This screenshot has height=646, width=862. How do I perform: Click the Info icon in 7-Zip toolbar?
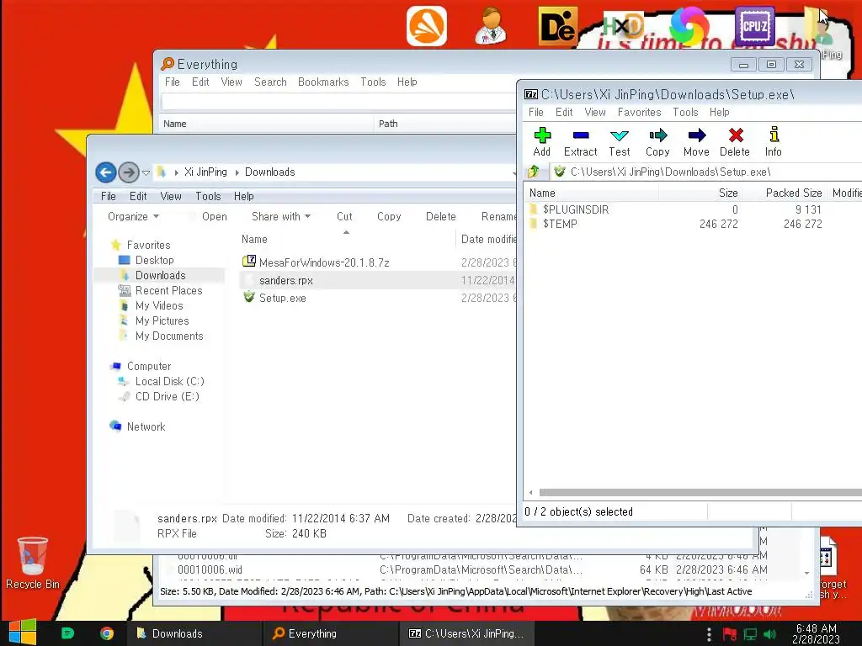[774, 135]
